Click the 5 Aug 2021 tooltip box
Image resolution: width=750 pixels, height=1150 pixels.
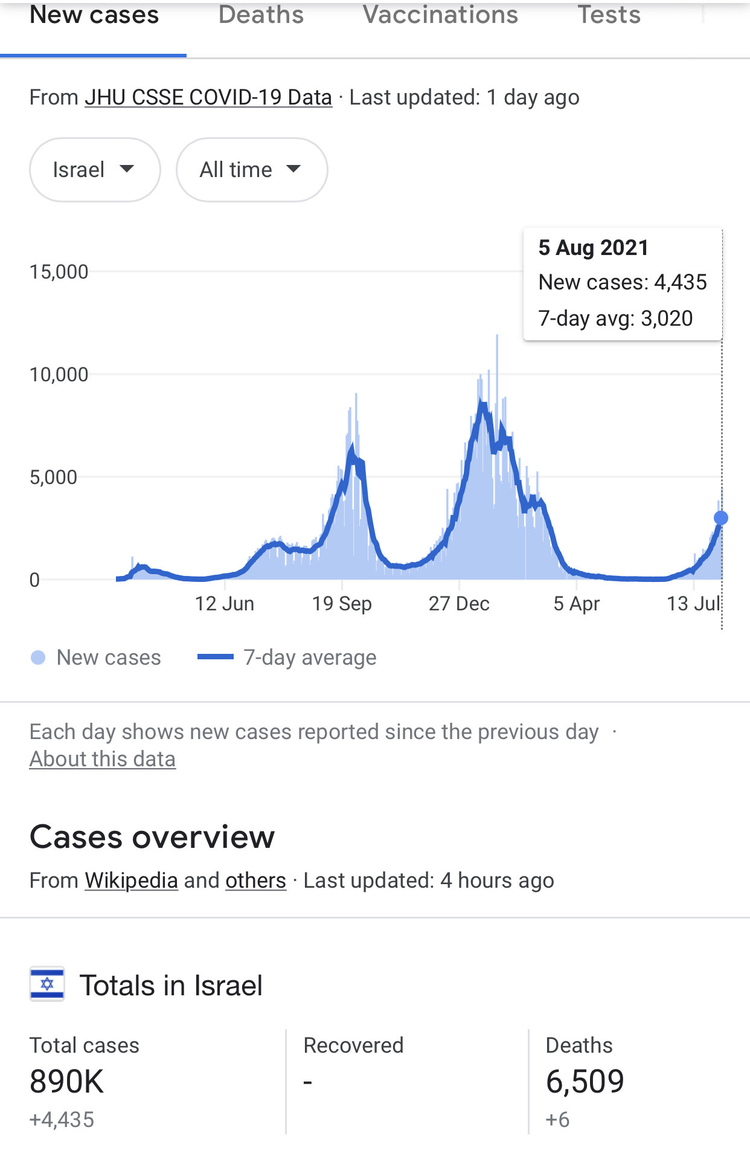622,283
